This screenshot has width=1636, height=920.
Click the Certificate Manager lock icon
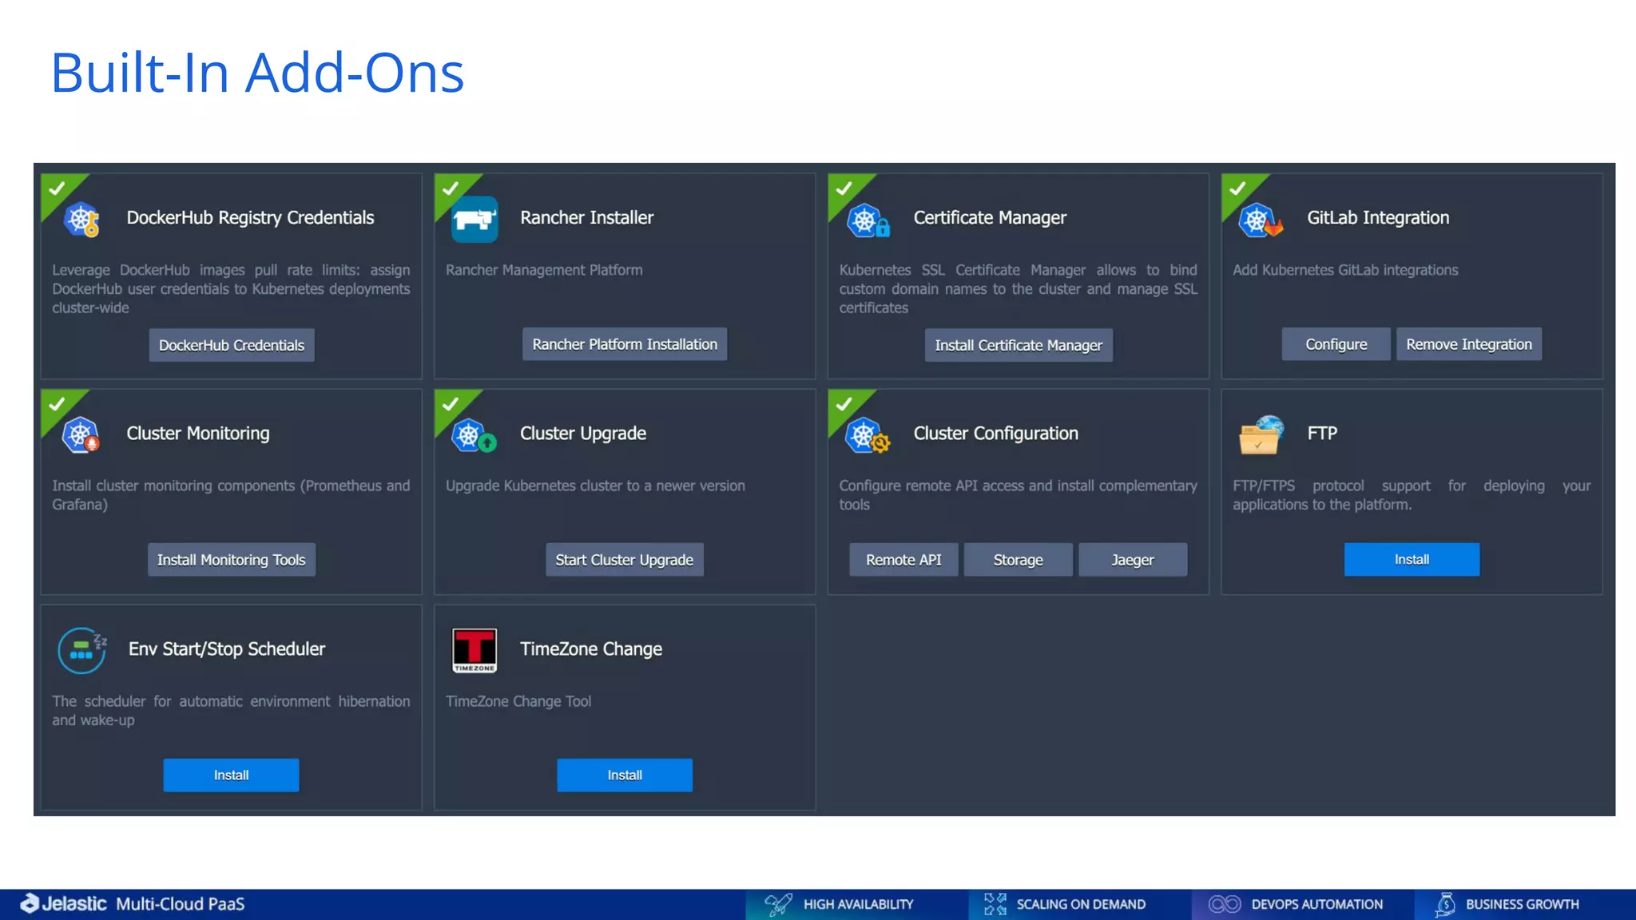tap(868, 220)
